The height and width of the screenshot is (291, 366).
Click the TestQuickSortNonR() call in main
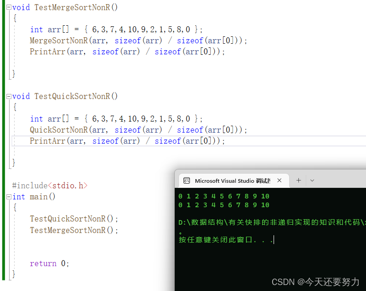coord(74,219)
